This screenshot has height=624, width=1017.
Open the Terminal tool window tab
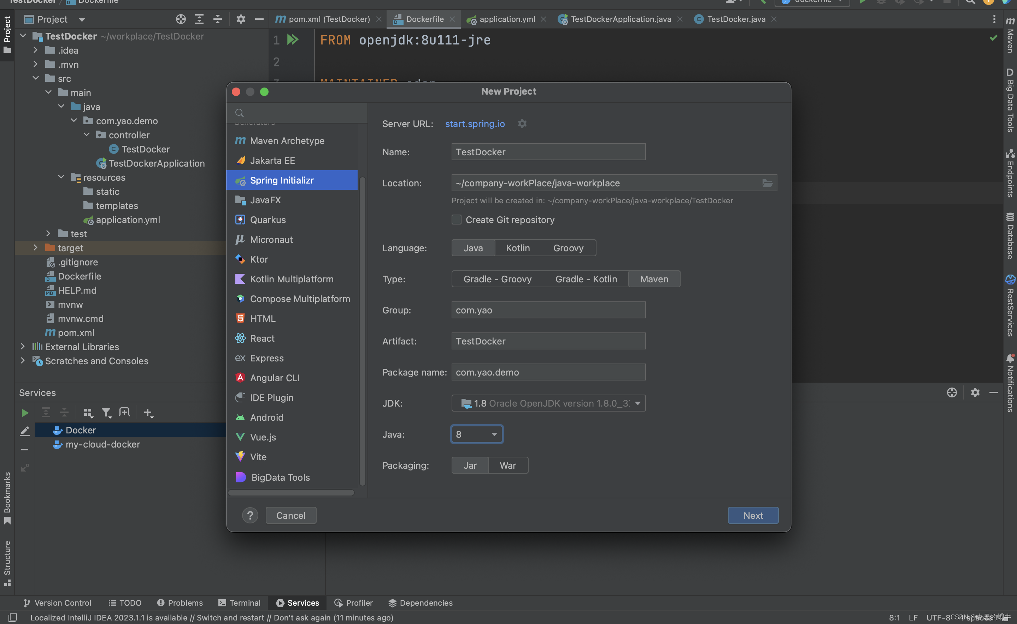tap(240, 602)
